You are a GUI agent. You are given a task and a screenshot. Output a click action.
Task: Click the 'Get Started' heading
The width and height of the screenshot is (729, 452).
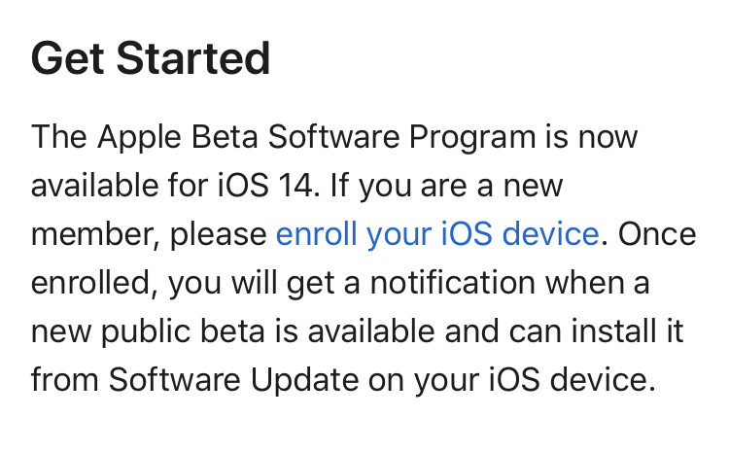coord(151,58)
